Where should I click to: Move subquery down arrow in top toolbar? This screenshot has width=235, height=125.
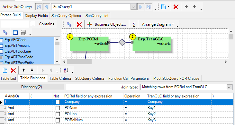[194, 7]
